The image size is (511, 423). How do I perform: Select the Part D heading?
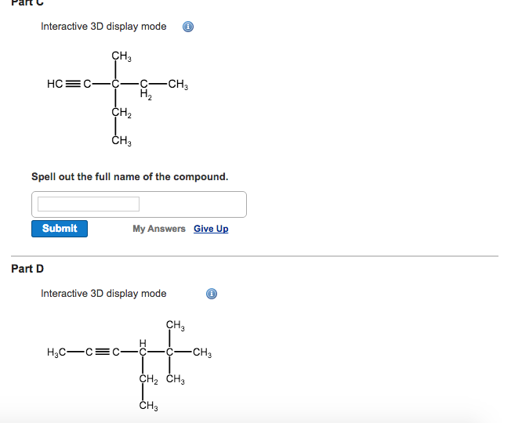(27, 269)
